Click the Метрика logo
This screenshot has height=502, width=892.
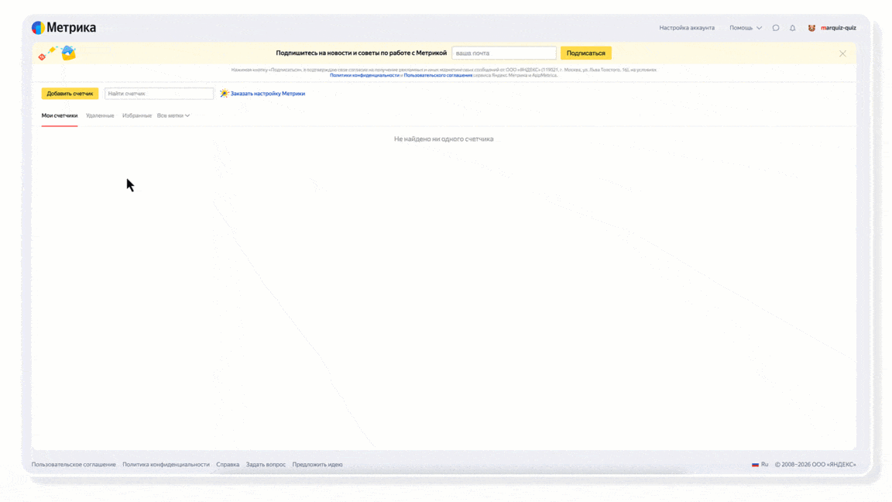pos(63,27)
